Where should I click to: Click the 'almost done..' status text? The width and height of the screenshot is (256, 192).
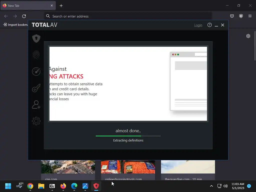coord(128,131)
